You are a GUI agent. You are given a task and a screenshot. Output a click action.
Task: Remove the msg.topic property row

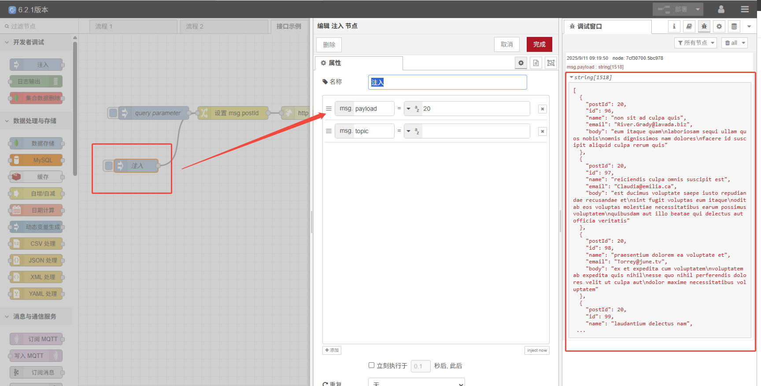click(543, 131)
